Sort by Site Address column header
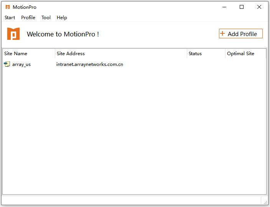The height and width of the screenshot is (207, 270). point(121,54)
